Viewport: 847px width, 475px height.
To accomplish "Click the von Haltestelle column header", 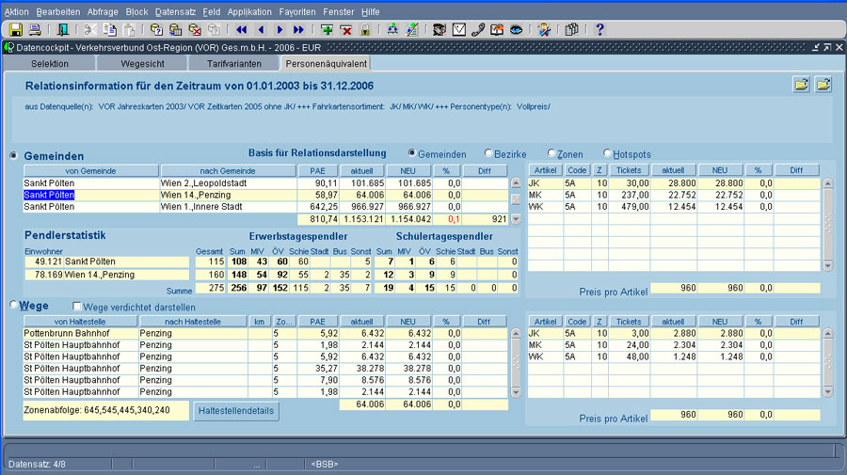I will click(x=80, y=321).
